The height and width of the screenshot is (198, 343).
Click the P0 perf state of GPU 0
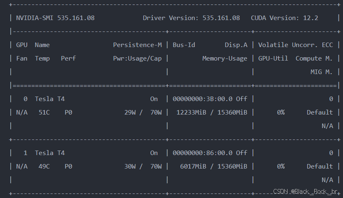[68, 112]
